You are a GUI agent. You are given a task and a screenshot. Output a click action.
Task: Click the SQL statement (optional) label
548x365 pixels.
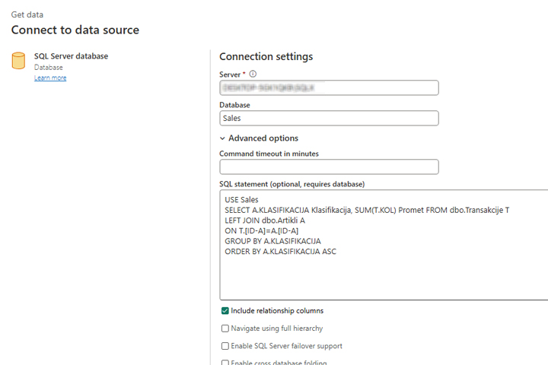coord(292,184)
